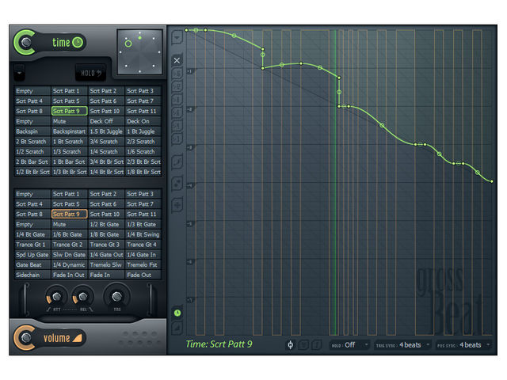
Task: Select the orange-highlighted Scrt Patt 9 volume slot
Action: pyautogui.click(x=69, y=214)
